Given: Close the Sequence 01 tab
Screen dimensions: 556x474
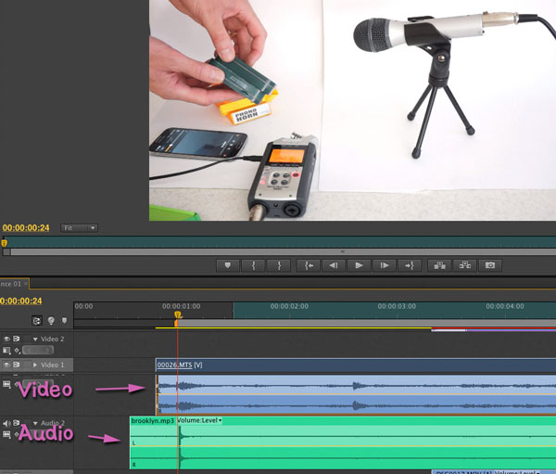Looking at the screenshot, I should pos(26,284).
